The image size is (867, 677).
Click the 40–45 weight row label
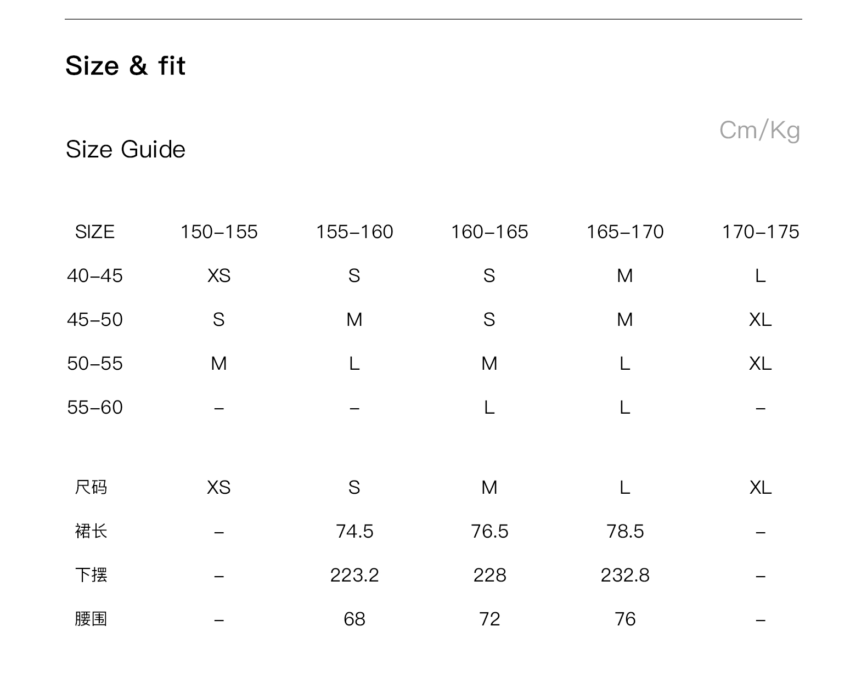(94, 275)
